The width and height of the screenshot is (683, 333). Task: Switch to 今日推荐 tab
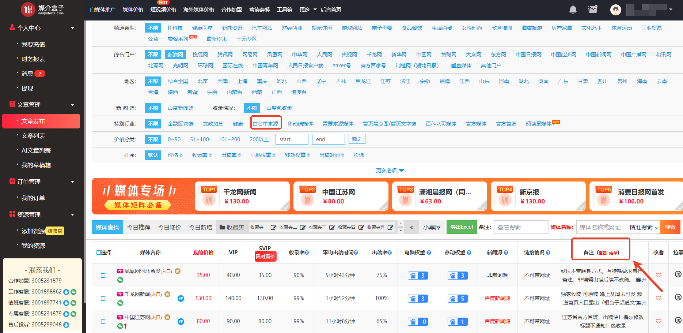(139, 227)
